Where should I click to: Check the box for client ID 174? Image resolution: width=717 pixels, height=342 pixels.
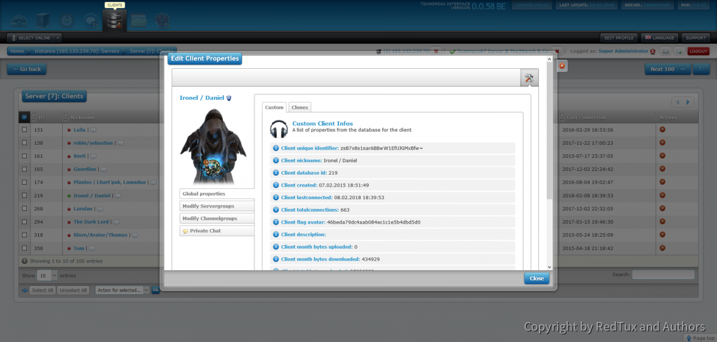(x=24, y=182)
